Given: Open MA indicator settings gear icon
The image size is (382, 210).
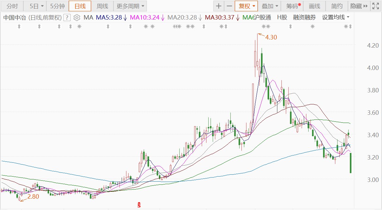Looking at the screenshot, I should (77, 18).
